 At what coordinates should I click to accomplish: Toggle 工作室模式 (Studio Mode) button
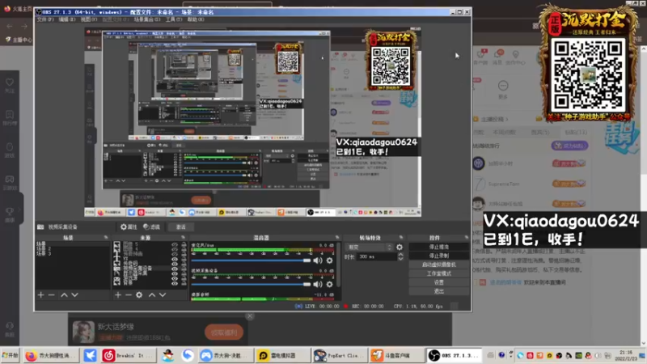(438, 273)
